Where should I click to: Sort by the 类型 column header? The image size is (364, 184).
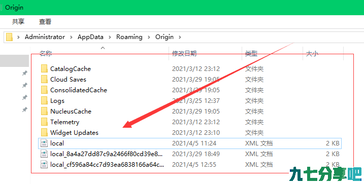[251, 54]
